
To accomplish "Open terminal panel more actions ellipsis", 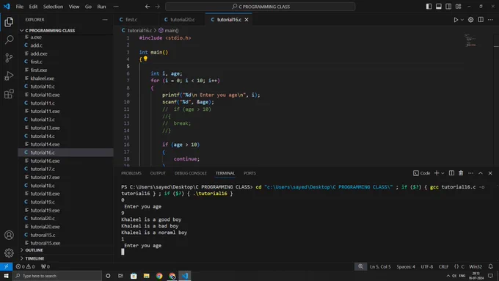I will [x=470, y=173].
